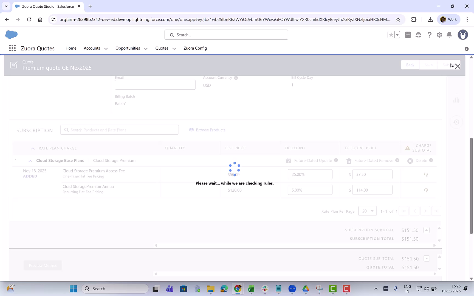Click the Delete charge icon
The height and width of the screenshot is (296, 474).
[x=410, y=161]
